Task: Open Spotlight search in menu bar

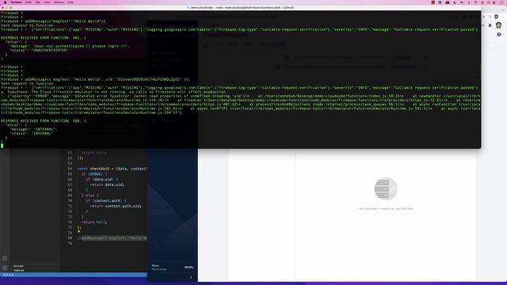Action: point(488,2)
